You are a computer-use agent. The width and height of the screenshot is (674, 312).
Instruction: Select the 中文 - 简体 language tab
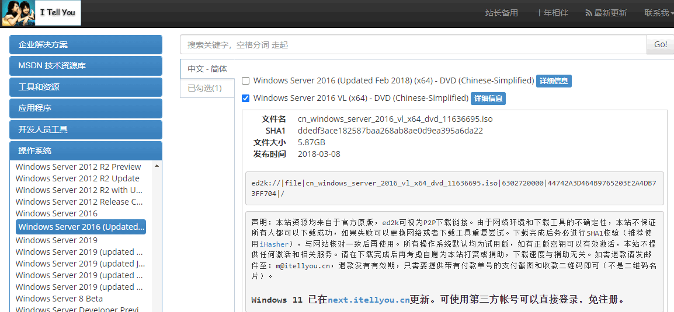click(207, 69)
